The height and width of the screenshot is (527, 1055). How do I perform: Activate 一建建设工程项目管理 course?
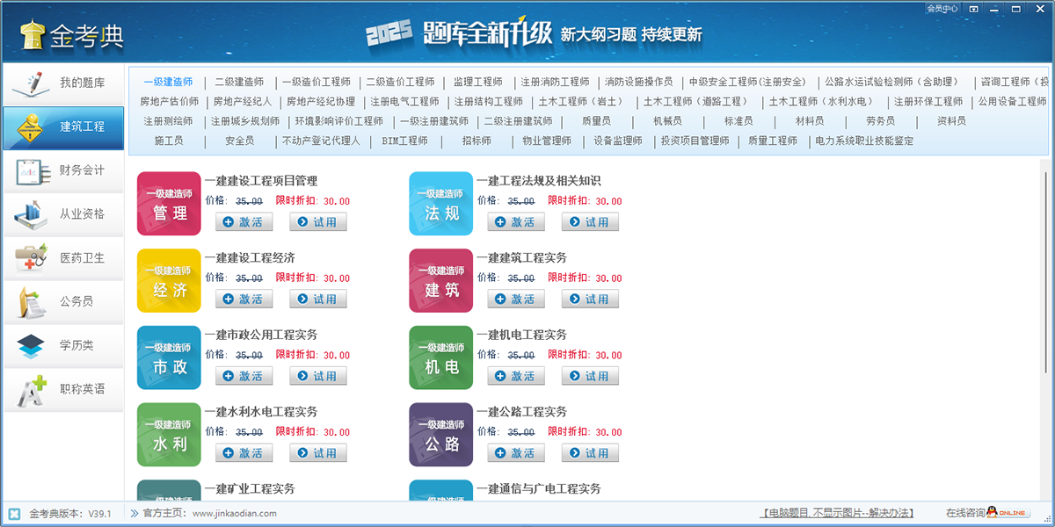tap(244, 222)
